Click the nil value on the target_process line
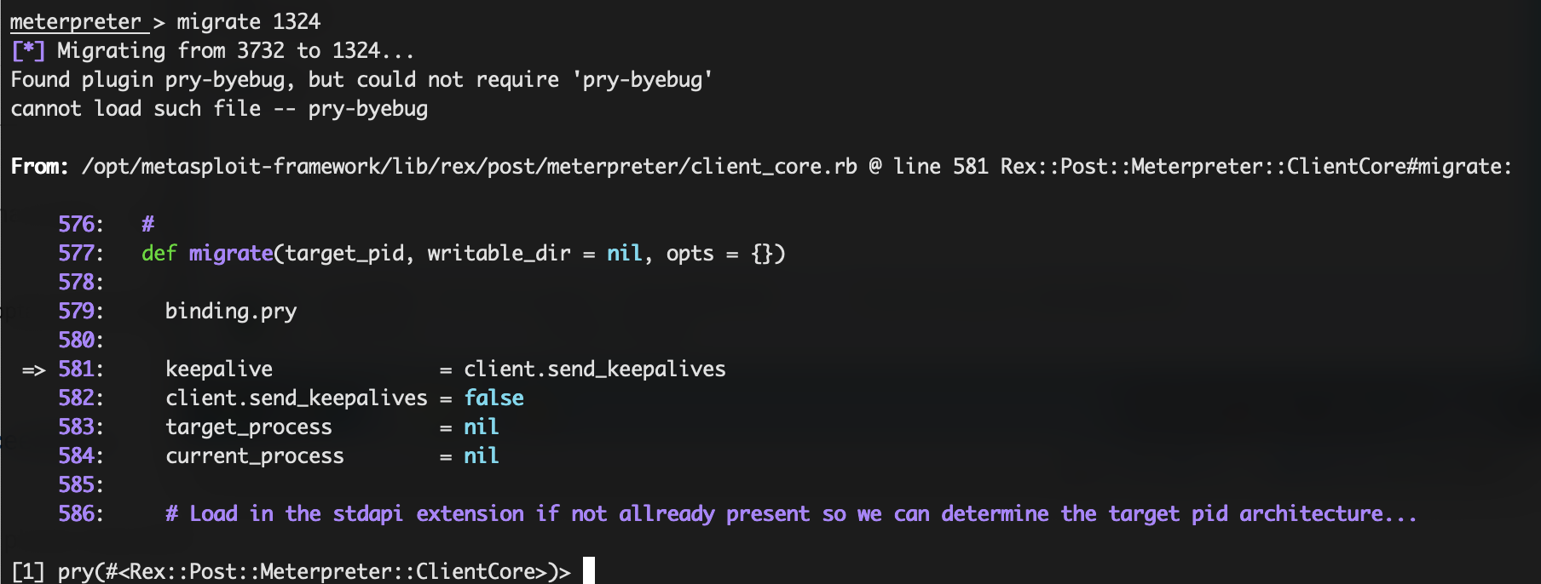The width and height of the screenshot is (1541, 584). click(x=481, y=427)
